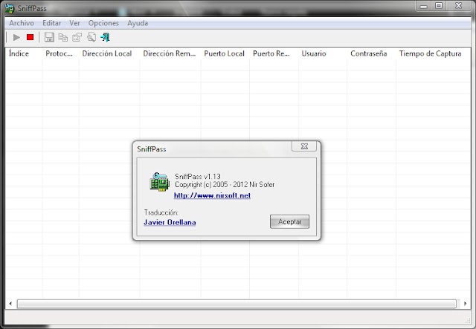This screenshot has height=329, width=476.
Task: Sort by Dirección Rem... column header
Action: point(170,53)
